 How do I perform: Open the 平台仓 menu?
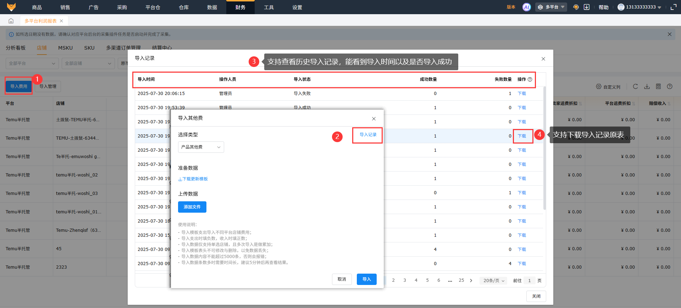(x=153, y=7)
